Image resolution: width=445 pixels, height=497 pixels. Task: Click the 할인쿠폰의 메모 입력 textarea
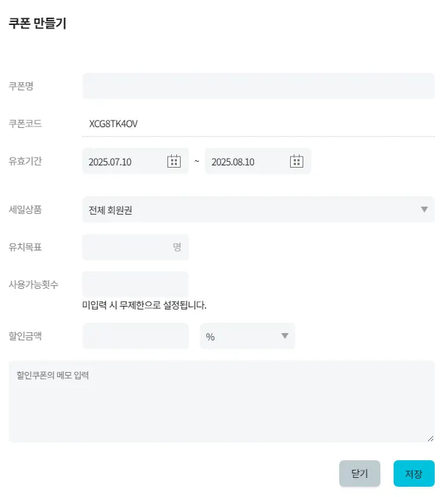tap(222, 401)
